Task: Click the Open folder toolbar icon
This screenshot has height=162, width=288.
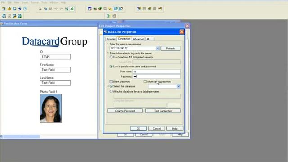Action: pos(9,9)
